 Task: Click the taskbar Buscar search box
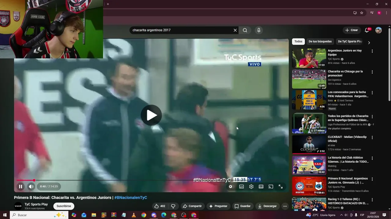39,215
